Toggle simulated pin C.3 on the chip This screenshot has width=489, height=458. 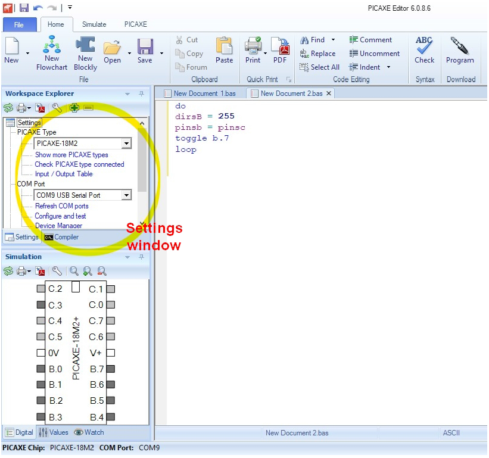(x=41, y=304)
